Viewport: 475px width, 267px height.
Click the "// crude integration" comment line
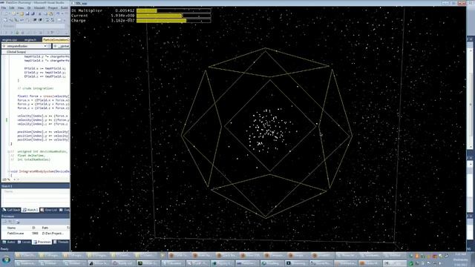tap(36, 88)
